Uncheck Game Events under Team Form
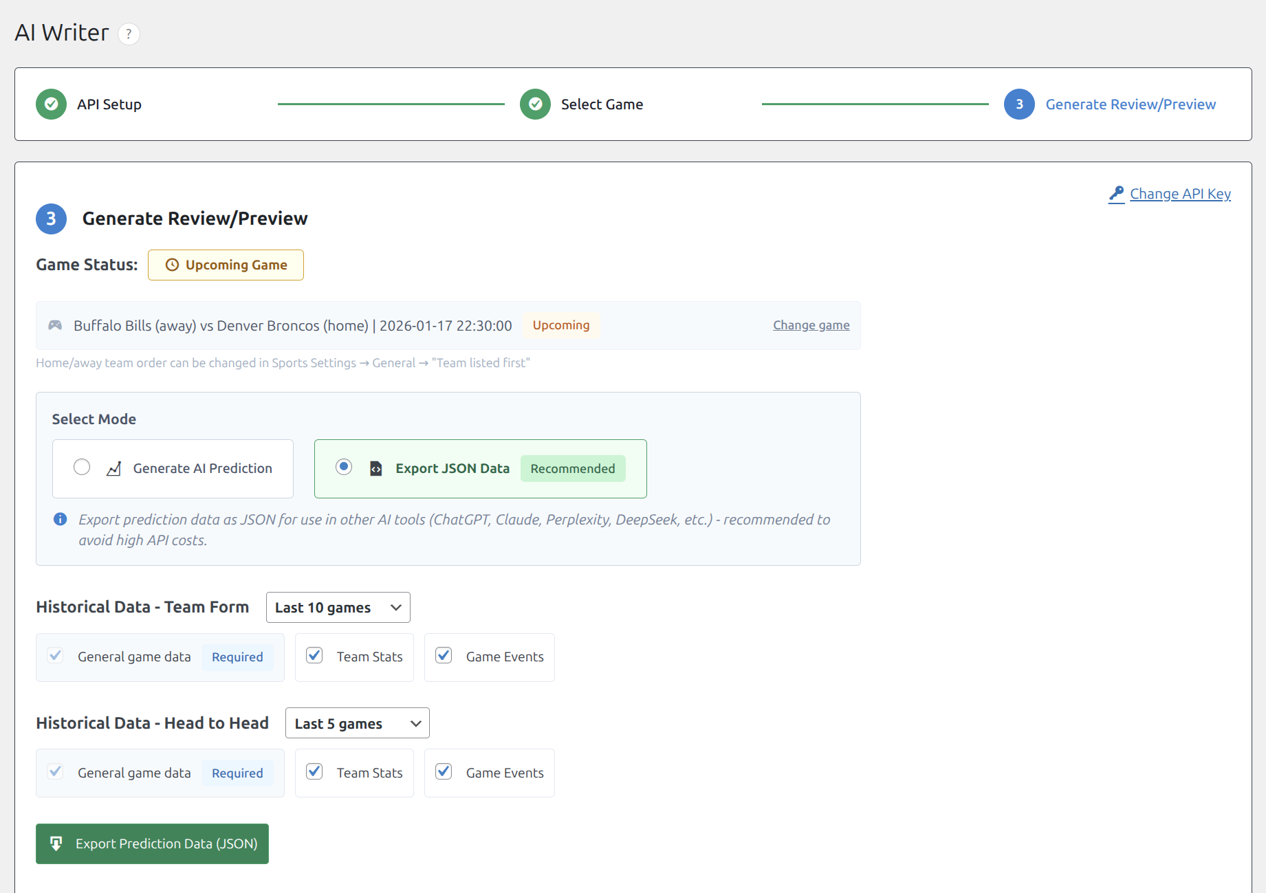The height and width of the screenshot is (893, 1266). point(444,656)
